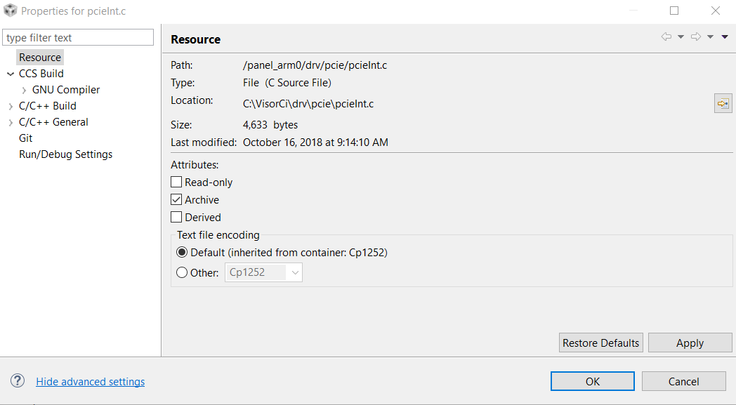This screenshot has width=736, height=405.
Task: Collapse the CCS Build tree node
Action: click(11, 74)
